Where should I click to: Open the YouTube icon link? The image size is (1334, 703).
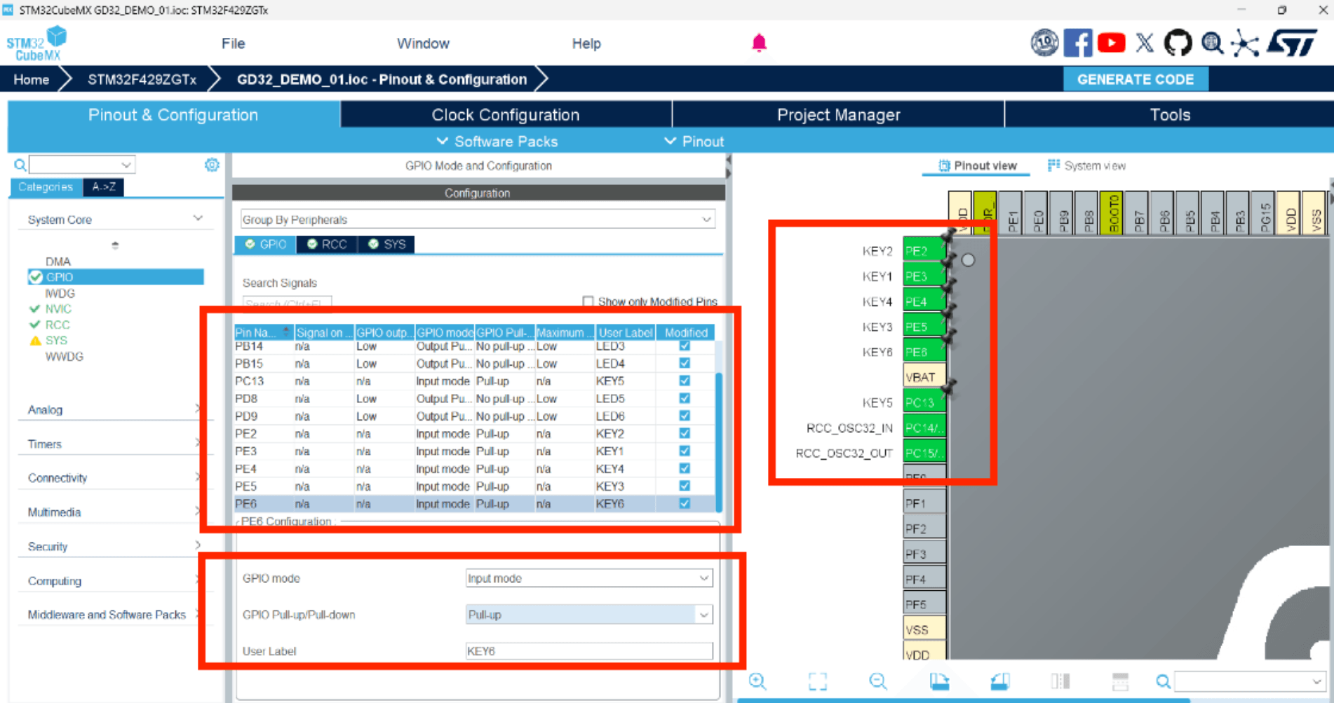tap(1111, 43)
